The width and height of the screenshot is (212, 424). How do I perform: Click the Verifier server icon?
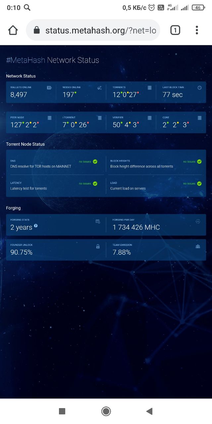tap(149, 118)
